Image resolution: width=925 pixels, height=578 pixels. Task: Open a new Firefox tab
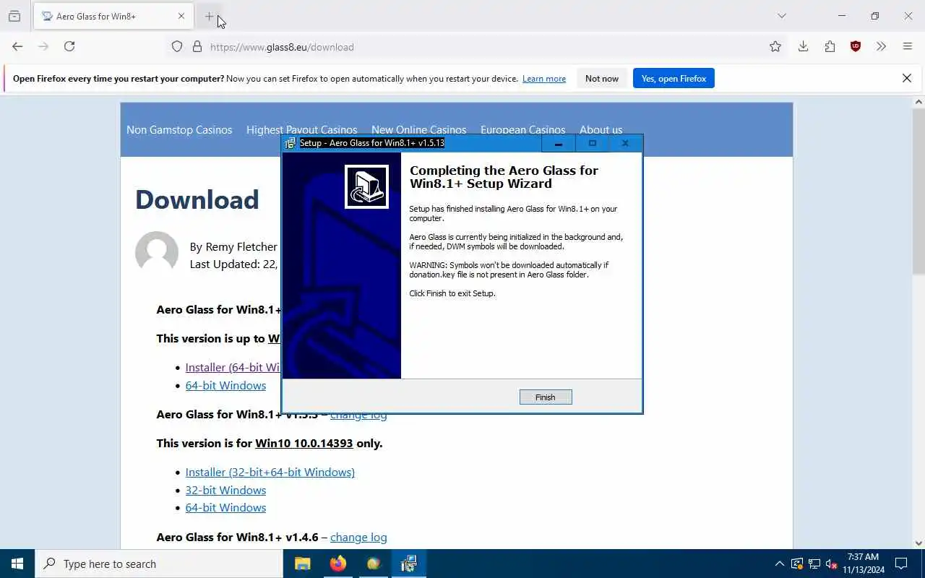[209, 16]
